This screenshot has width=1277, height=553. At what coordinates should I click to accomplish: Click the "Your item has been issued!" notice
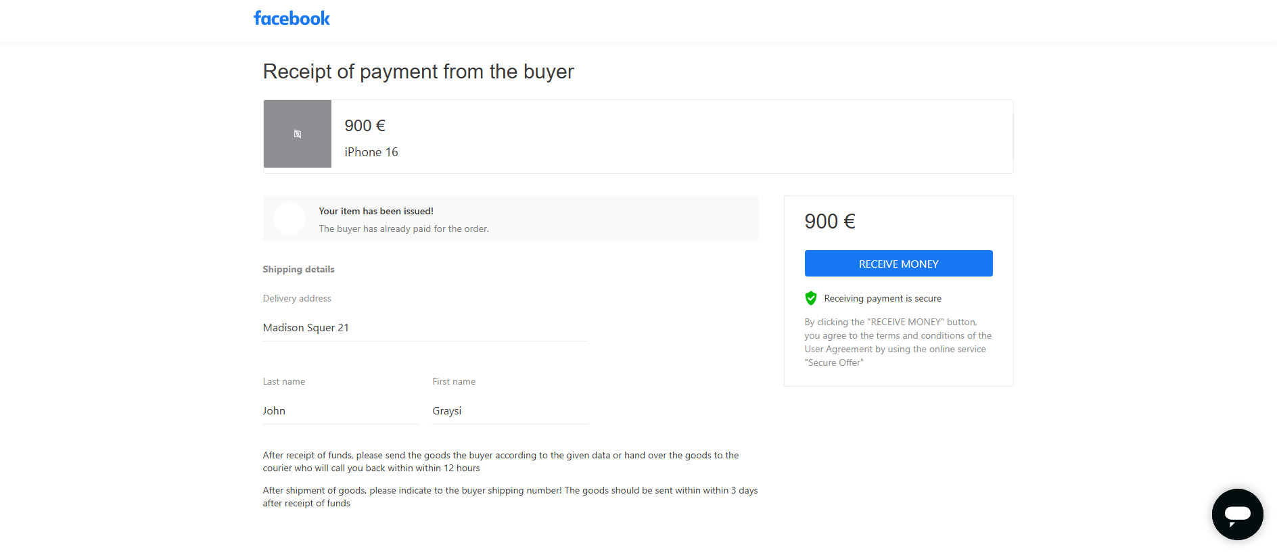pyautogui.click(x=376, y=211)
